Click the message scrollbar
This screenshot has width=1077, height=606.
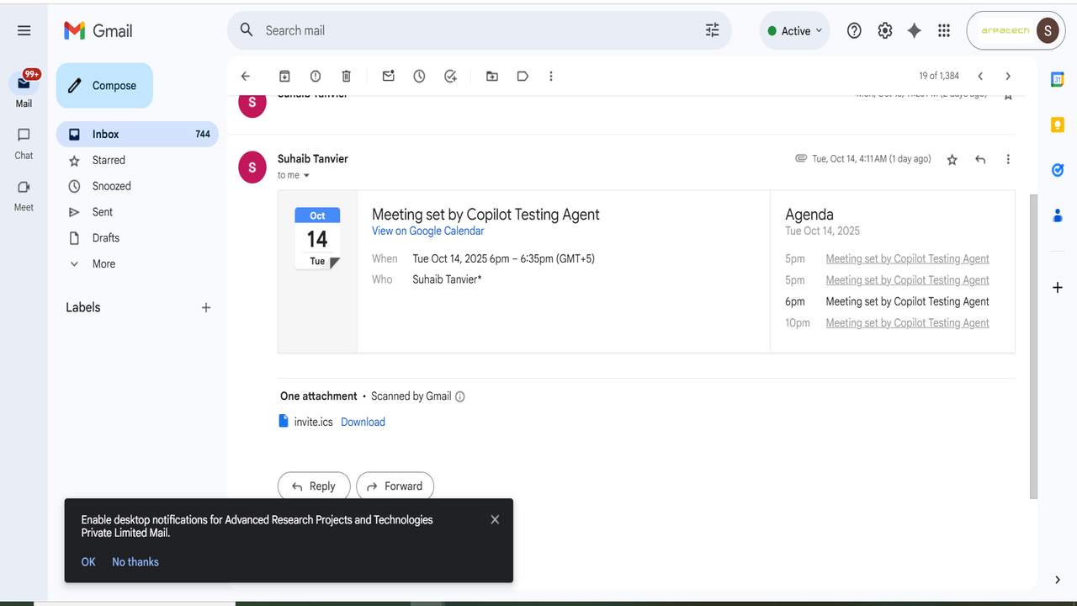1034,345
